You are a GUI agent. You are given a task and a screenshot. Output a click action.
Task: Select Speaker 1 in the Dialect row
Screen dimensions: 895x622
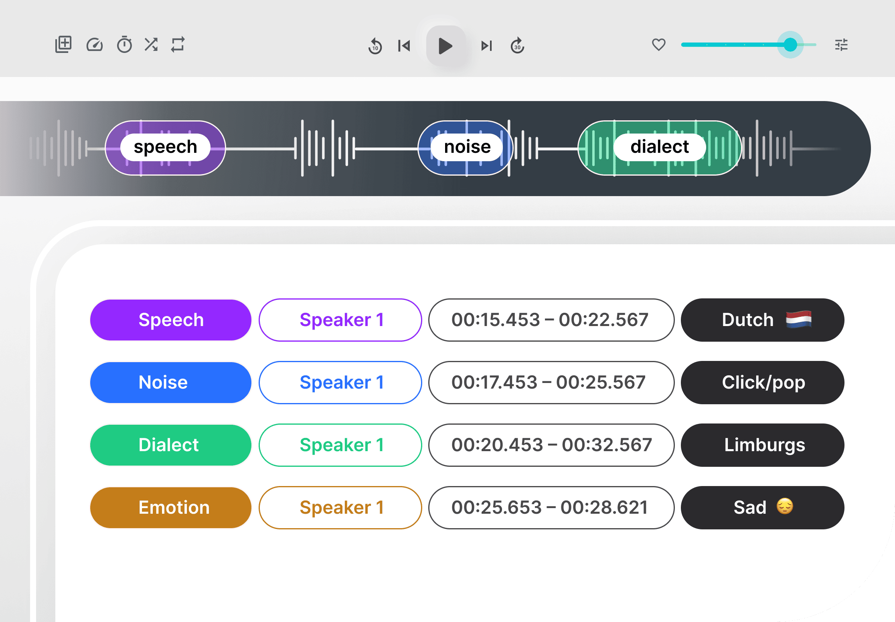pos(340,445)
